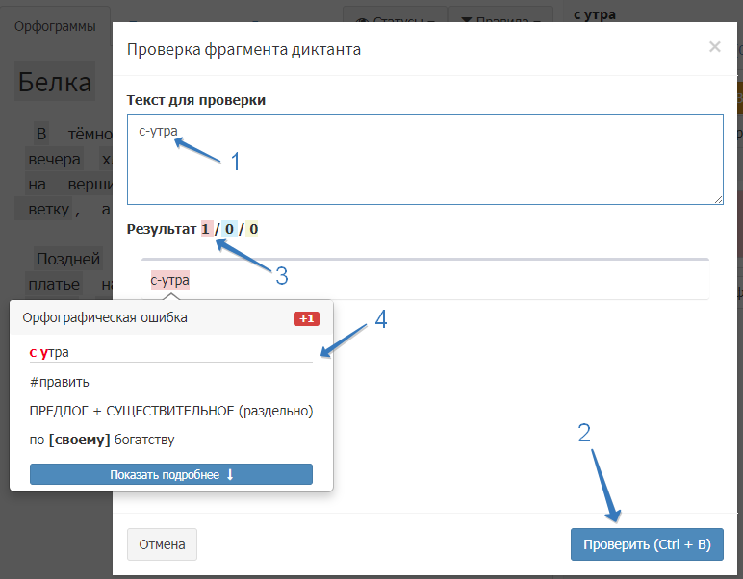Click the suggested correction с утра
The image size is (743, 579).
49,353
